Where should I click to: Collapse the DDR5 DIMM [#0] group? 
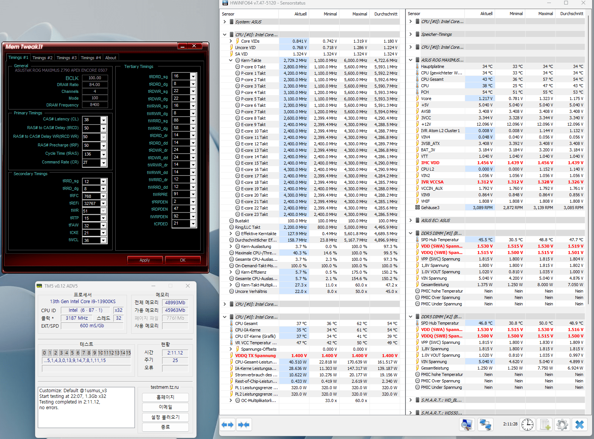tap(410, 233)
